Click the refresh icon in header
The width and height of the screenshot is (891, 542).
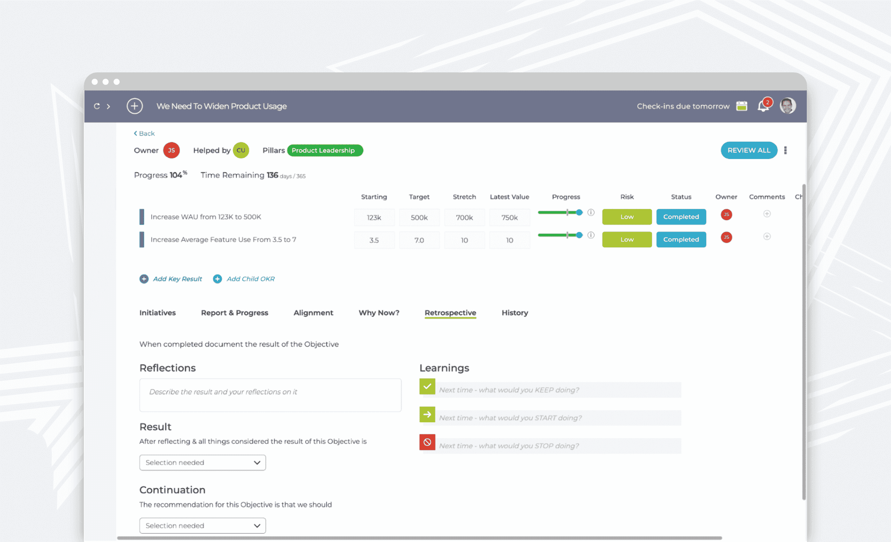[96, 106]
